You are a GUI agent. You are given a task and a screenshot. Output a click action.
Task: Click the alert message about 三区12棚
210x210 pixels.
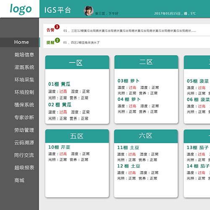(x=130, y=31)
